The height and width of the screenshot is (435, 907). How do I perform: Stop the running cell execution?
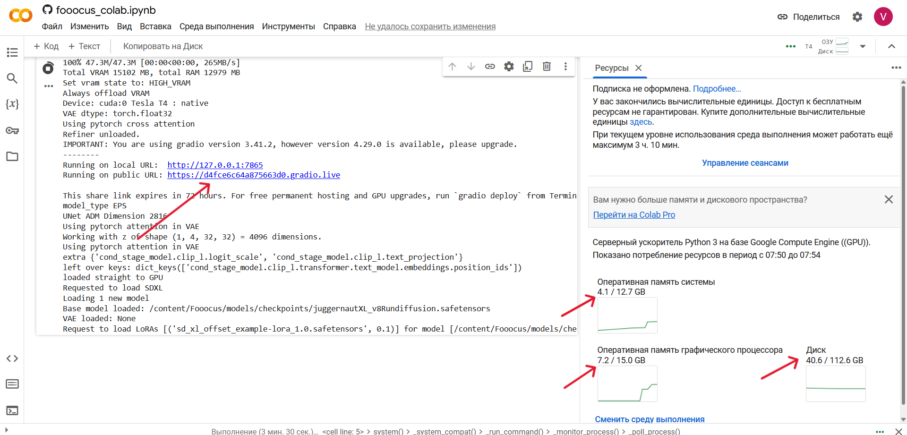48,68
